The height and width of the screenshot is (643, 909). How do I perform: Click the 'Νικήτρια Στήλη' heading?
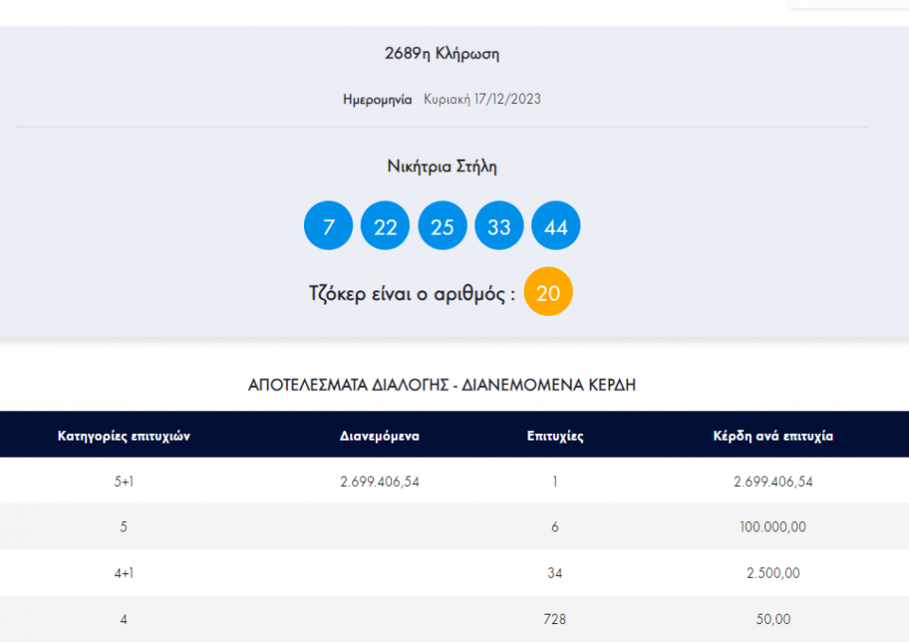pyautogui.click(x=442, y=166)
